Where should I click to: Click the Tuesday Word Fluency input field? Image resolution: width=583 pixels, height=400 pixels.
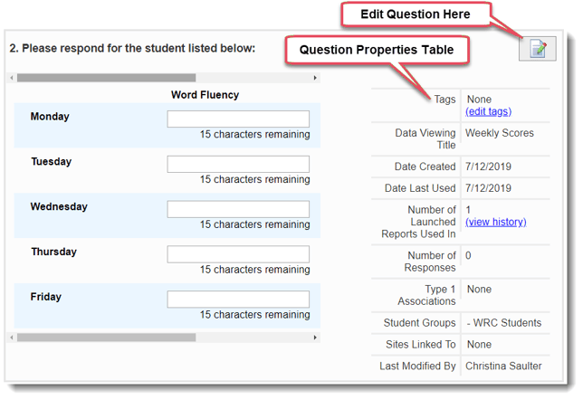(x=238, y=165)
